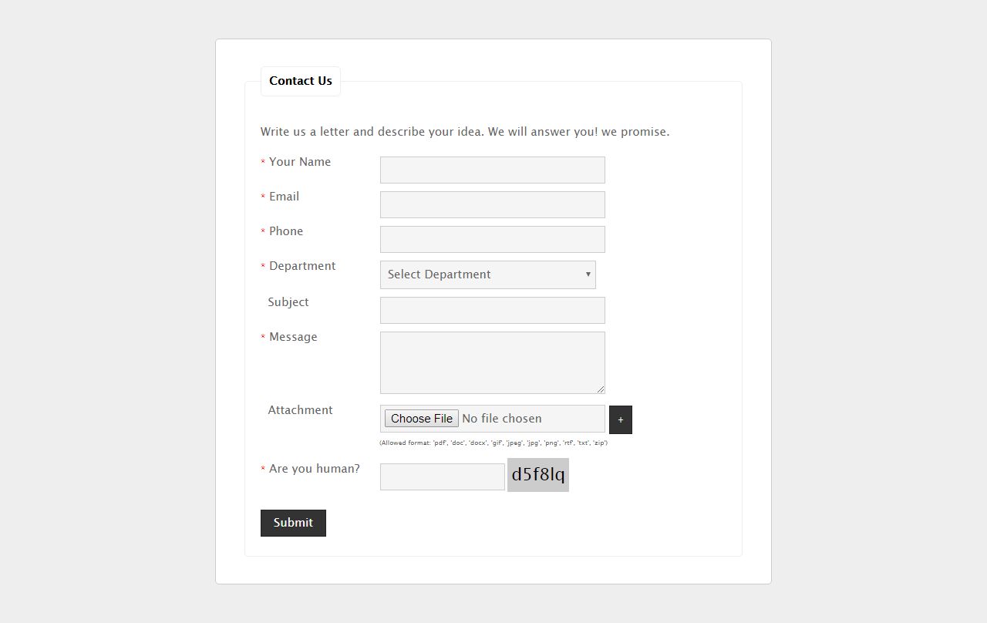Click the "No file chosen" text
987x623 pixels.
(x=502, y=419)
